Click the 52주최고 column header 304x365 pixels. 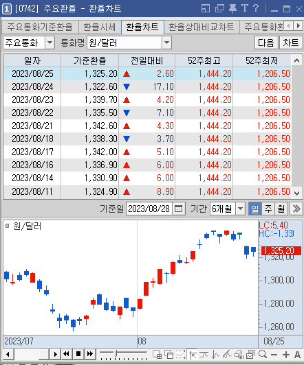204,61
